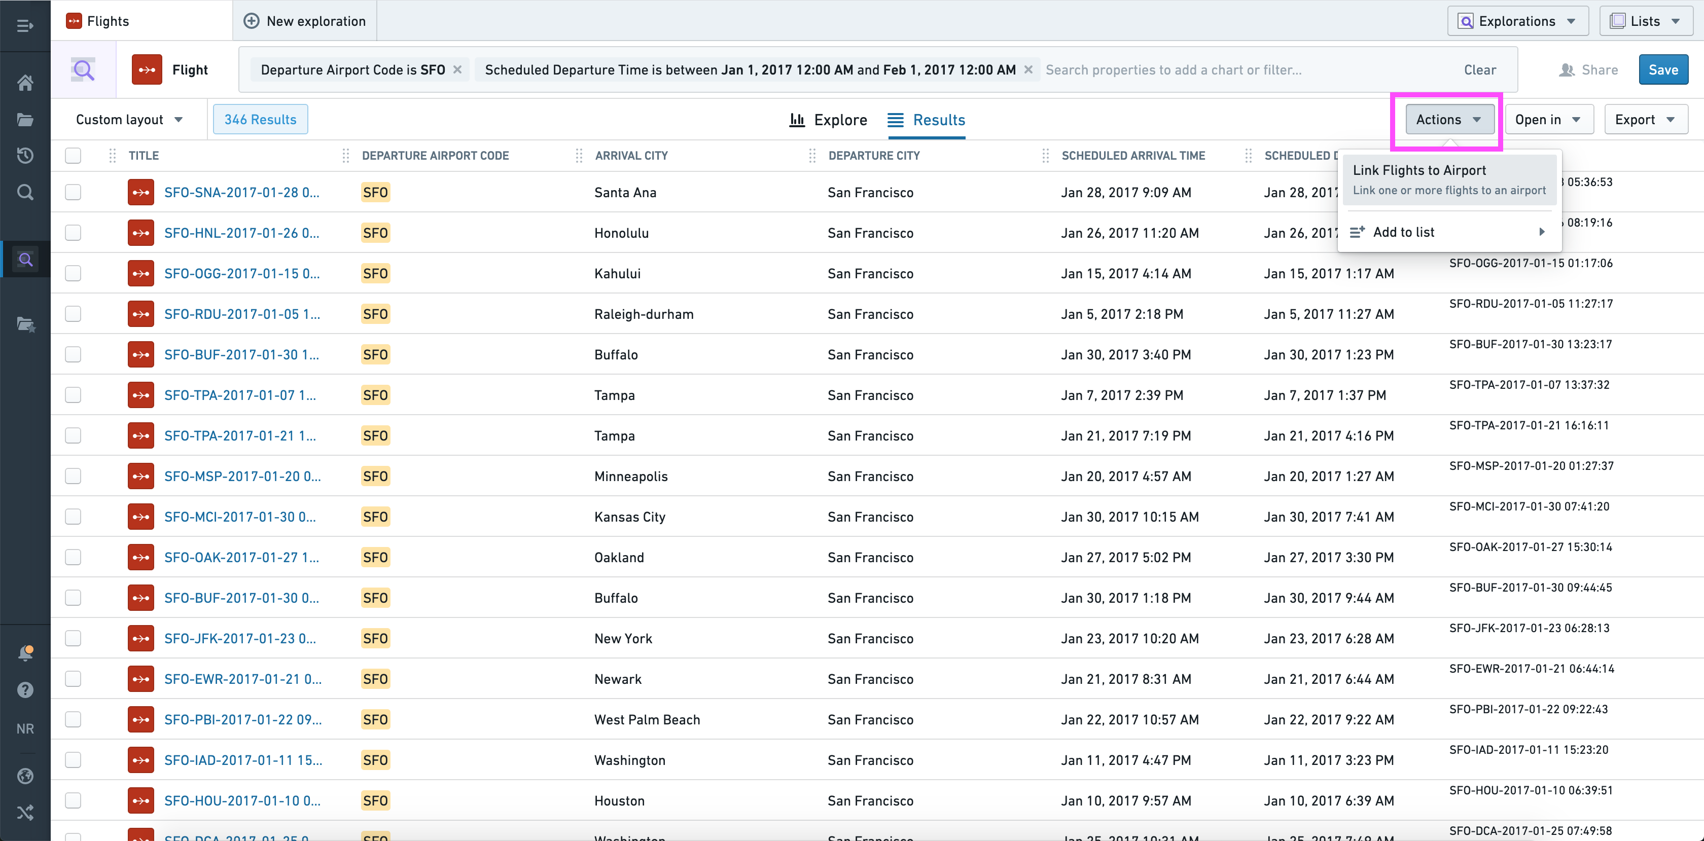Image resolution: width=1704 pixels, height=841 pixels.
Task: Click the object search magnifier icon
Action: [x=83, y=69]
